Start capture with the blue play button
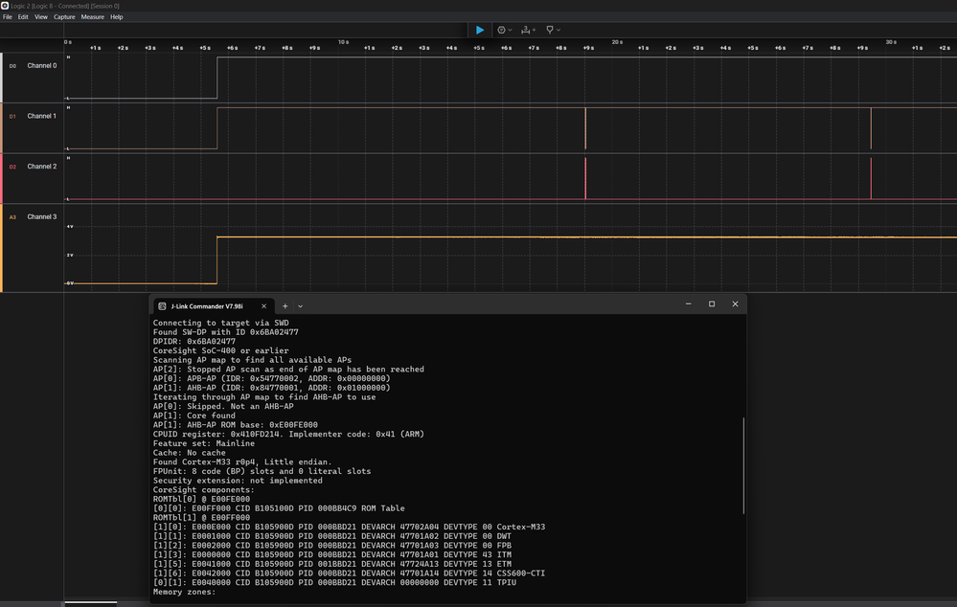 click(480, 30)
